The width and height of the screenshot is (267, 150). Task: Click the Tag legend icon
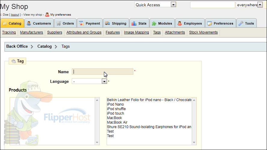click(14, 61)
